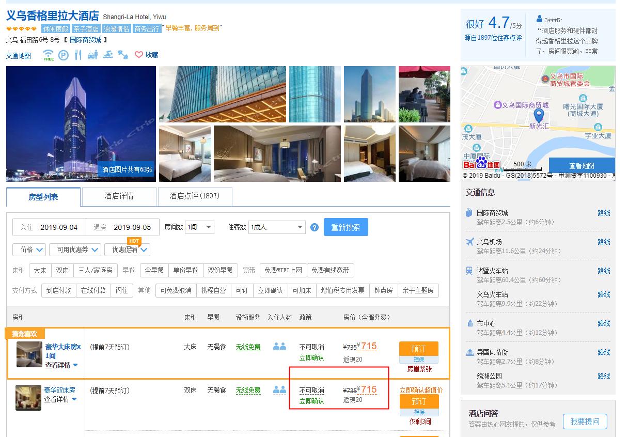The width and height of the screenshot is (628, 437).
Task: Click the gym fitness icon
Action: coord(122,54)
